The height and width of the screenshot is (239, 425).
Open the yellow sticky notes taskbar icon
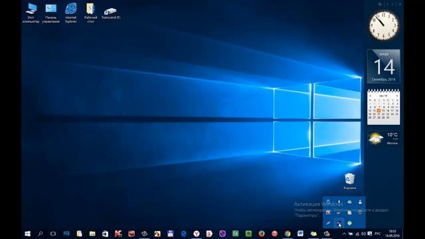pyautogui.click(x=313, y=234)
